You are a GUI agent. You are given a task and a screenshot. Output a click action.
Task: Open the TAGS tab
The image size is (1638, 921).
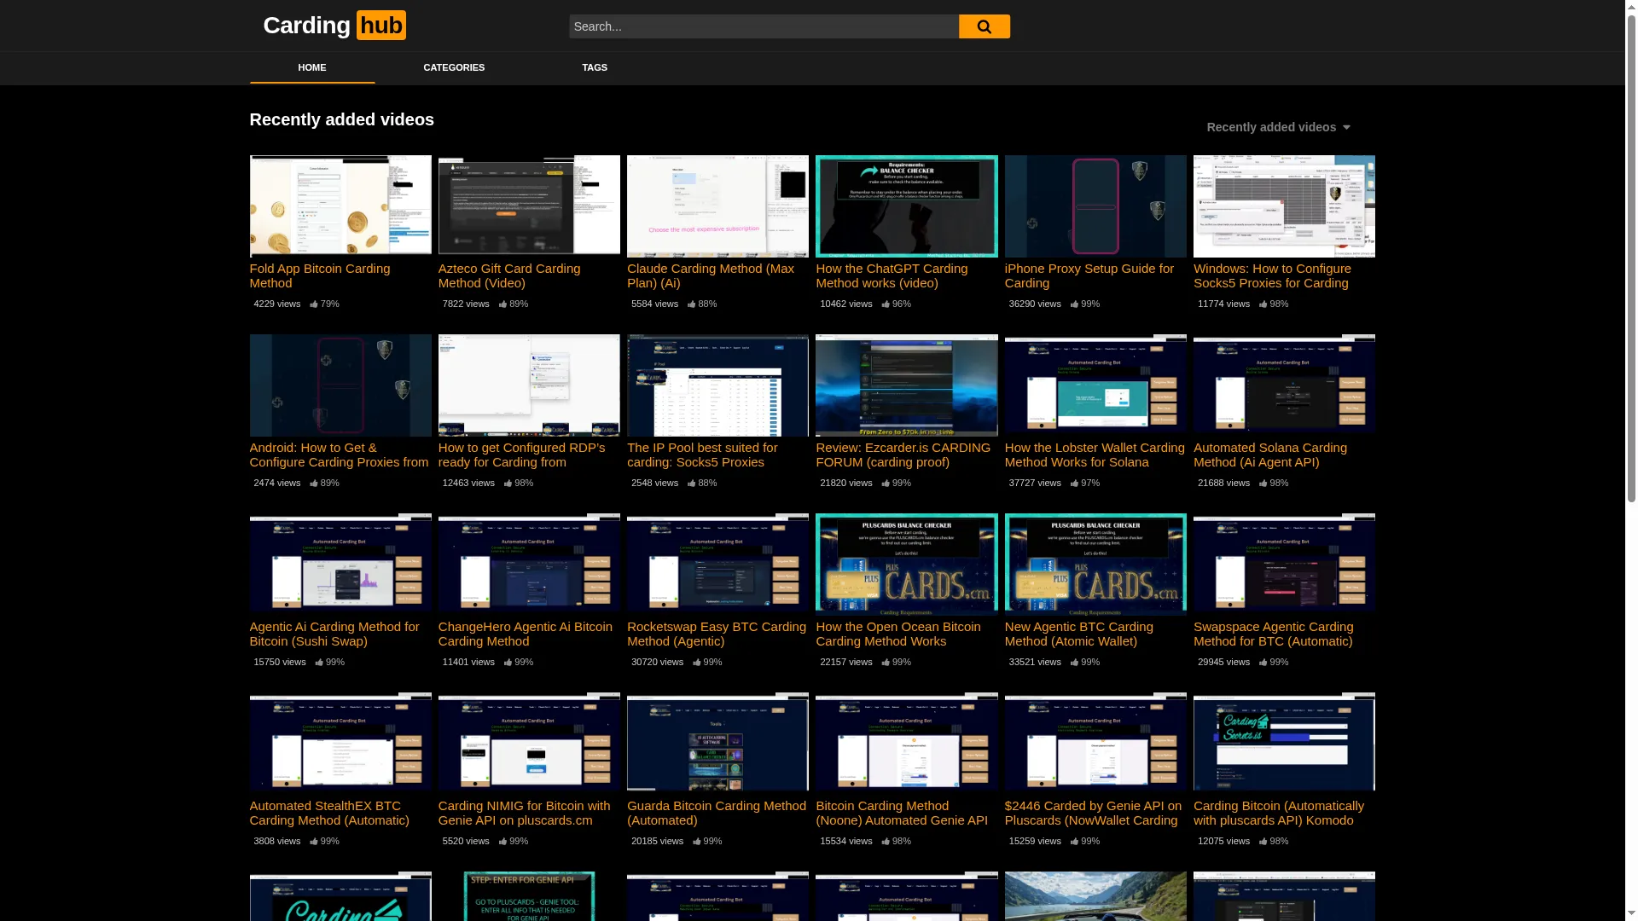(595, 67)
